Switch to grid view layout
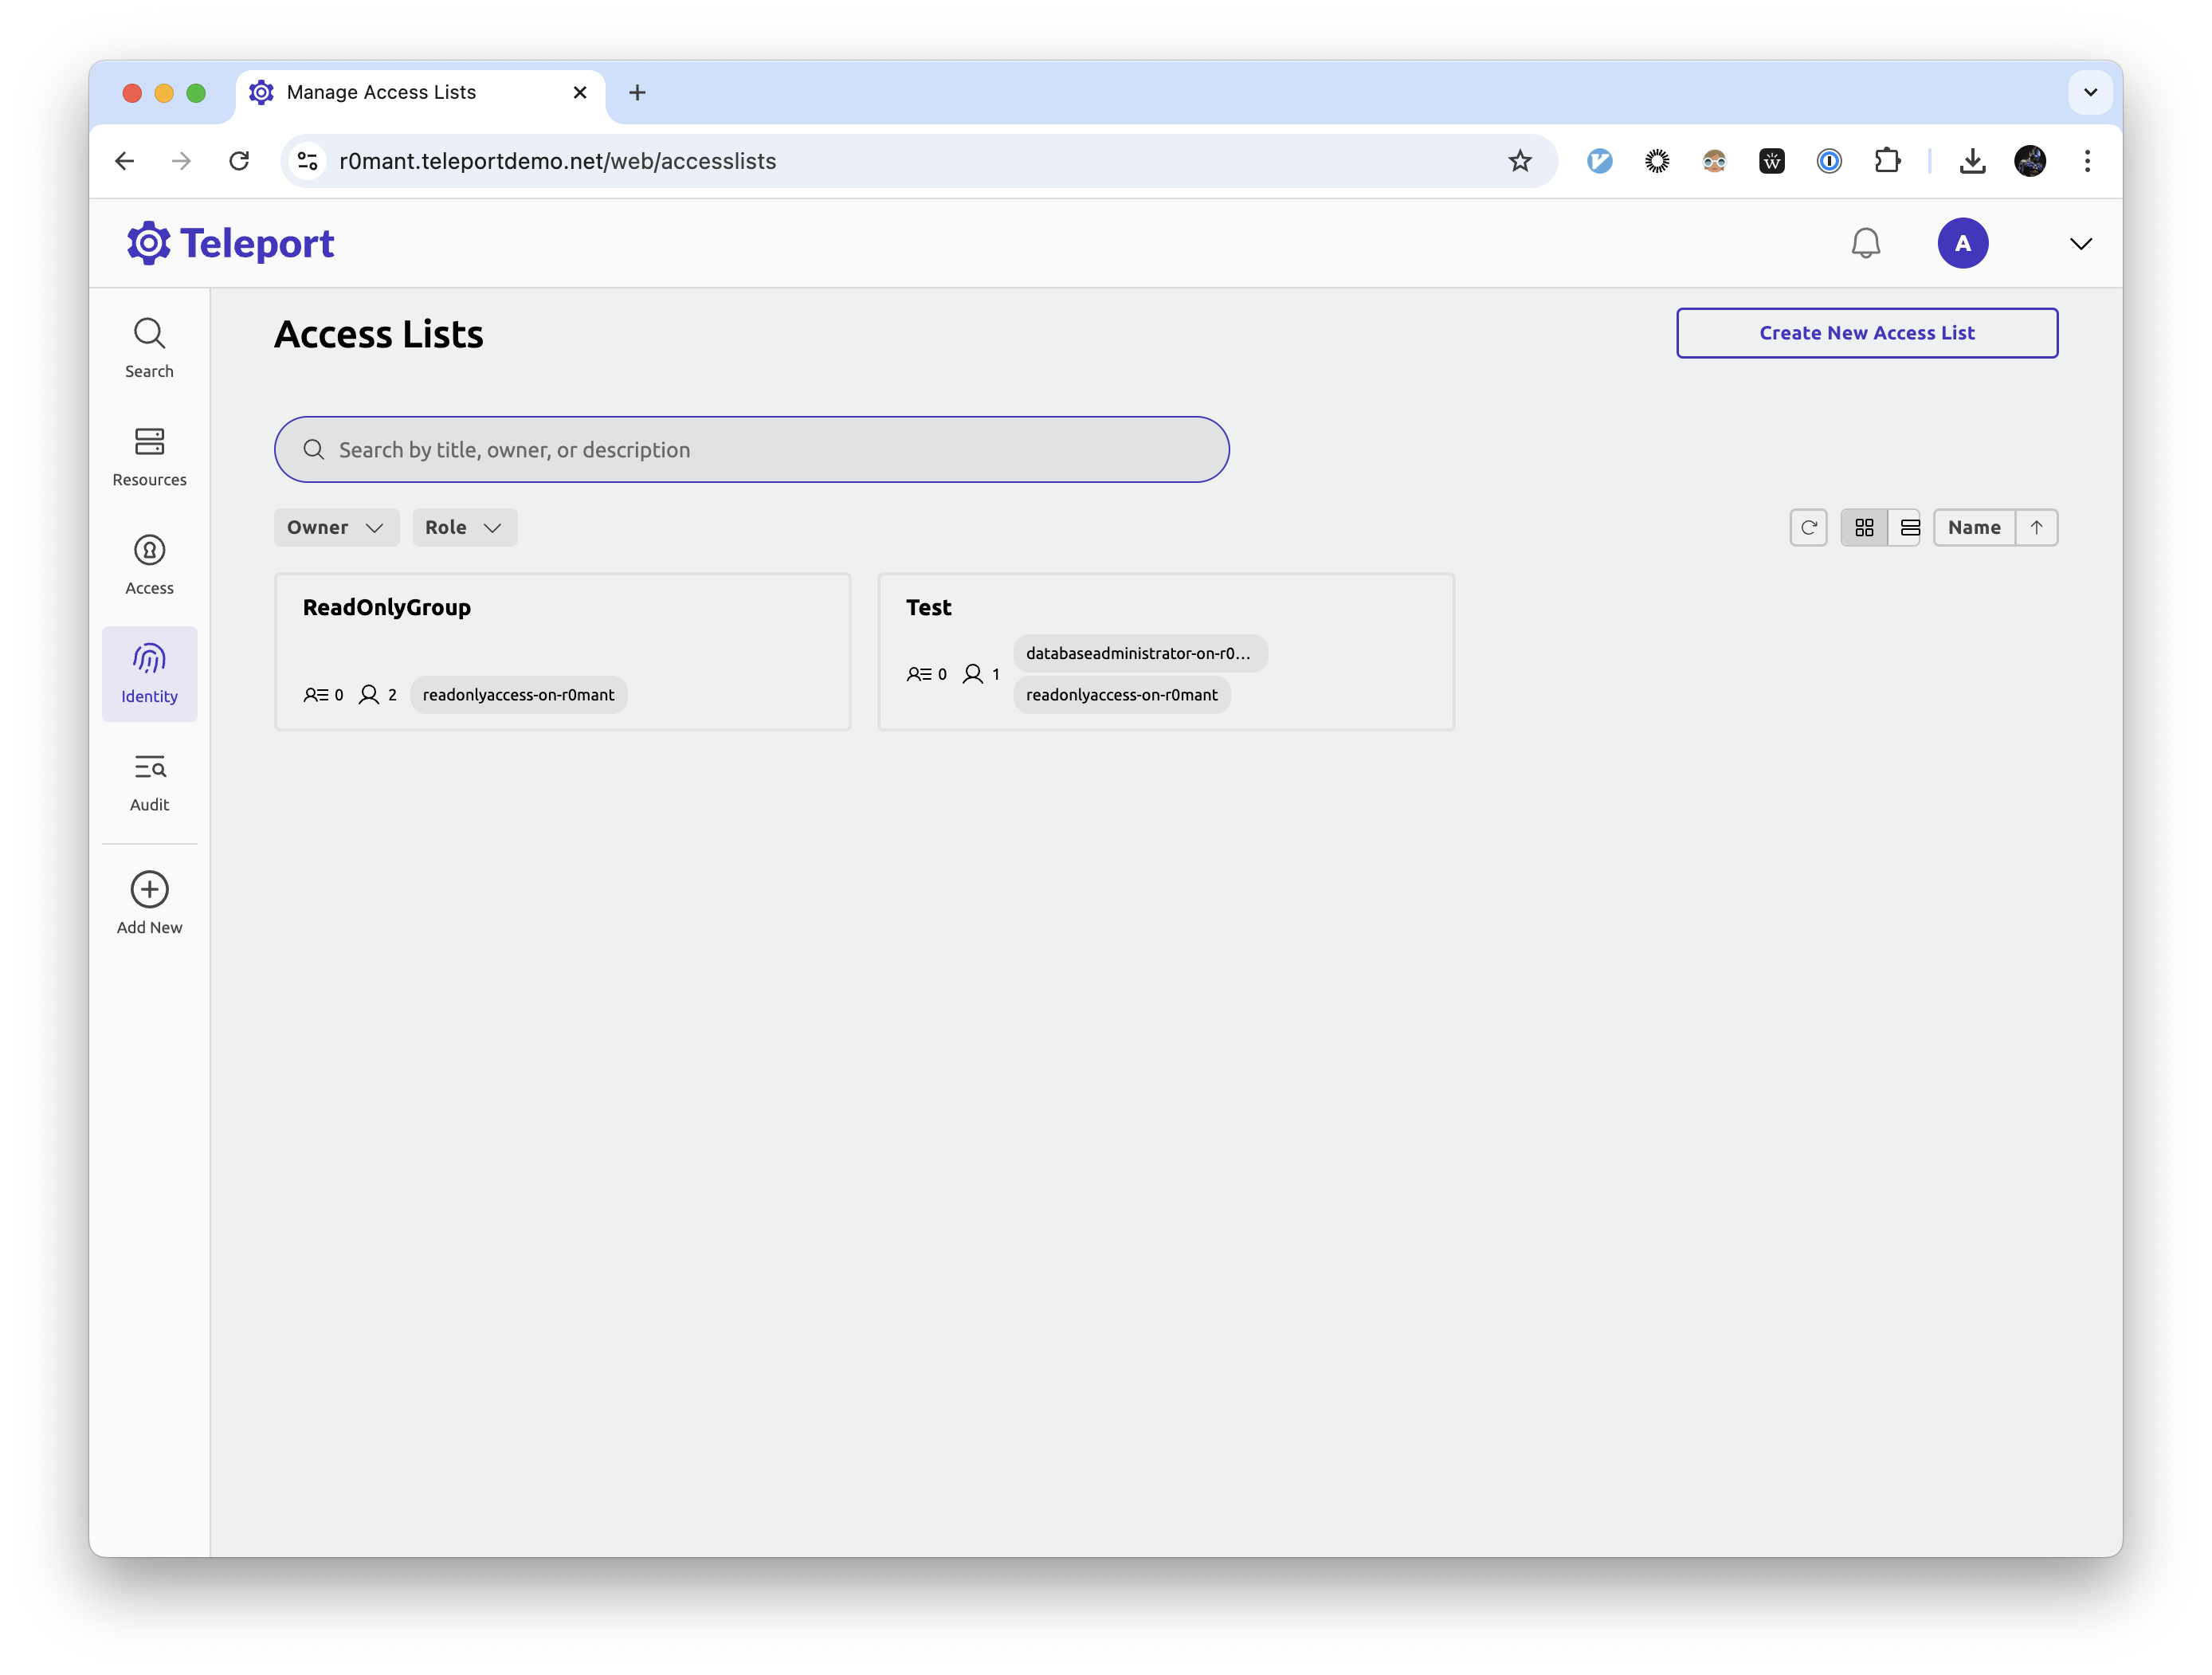2212x1675 pixels. pos(1862,526)
